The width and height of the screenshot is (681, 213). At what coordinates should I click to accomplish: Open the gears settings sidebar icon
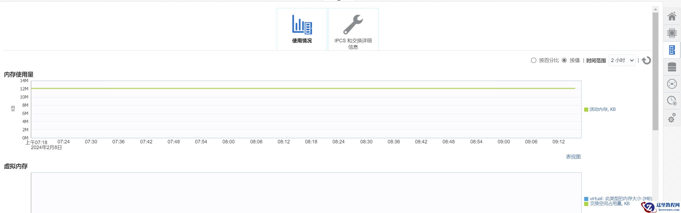tap(672, 118)
